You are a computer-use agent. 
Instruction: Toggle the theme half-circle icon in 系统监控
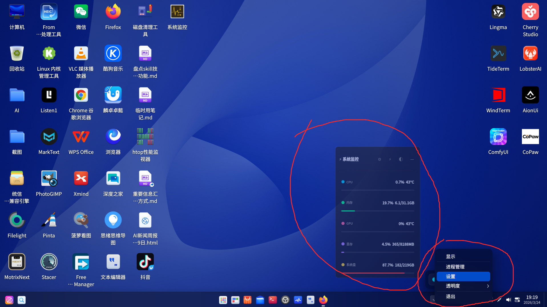pyautogui.click(x=401, y=159)
